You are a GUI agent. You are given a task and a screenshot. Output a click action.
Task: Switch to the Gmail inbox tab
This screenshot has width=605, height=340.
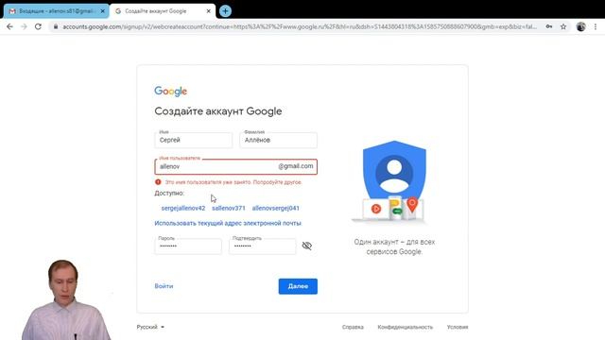click(x=57, y=11)
